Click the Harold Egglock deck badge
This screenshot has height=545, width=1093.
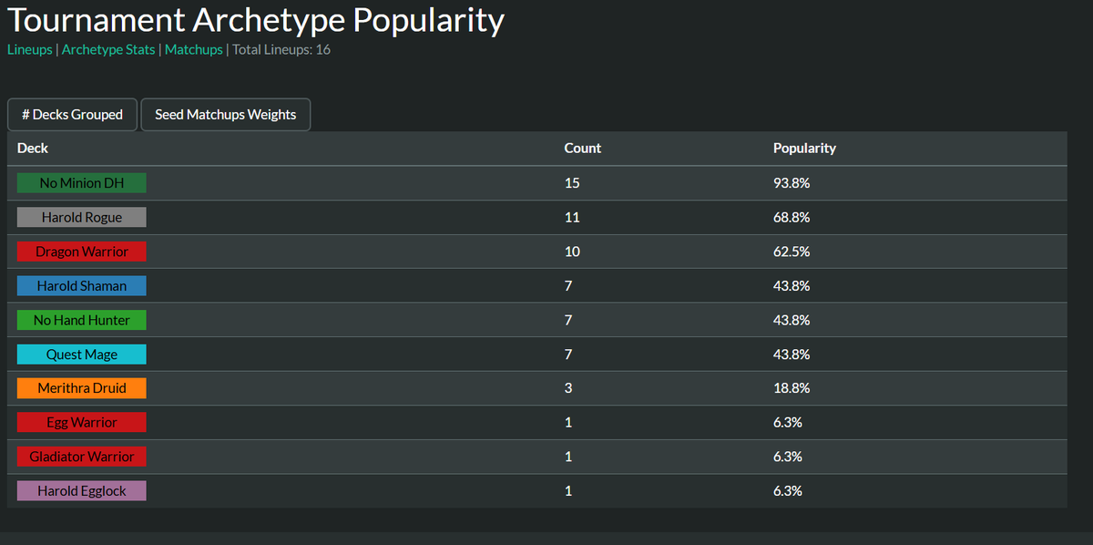(82, 490)
